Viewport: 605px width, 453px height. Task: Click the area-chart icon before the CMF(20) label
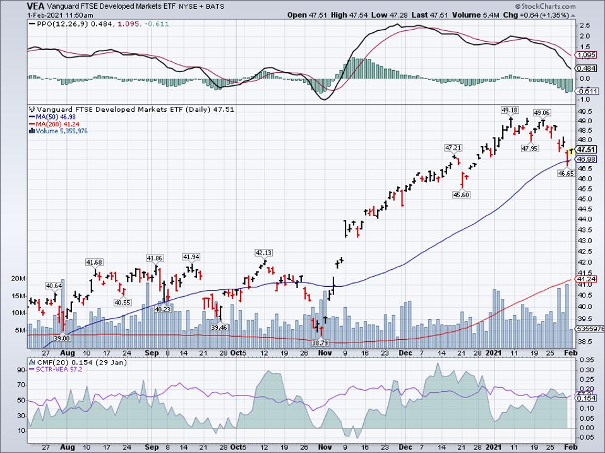[32, 363]
